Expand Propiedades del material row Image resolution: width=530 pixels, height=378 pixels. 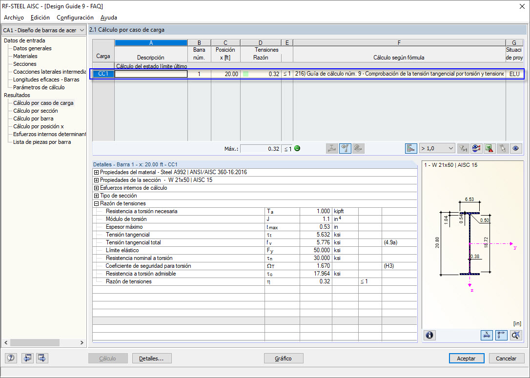[x=96, y=172]
